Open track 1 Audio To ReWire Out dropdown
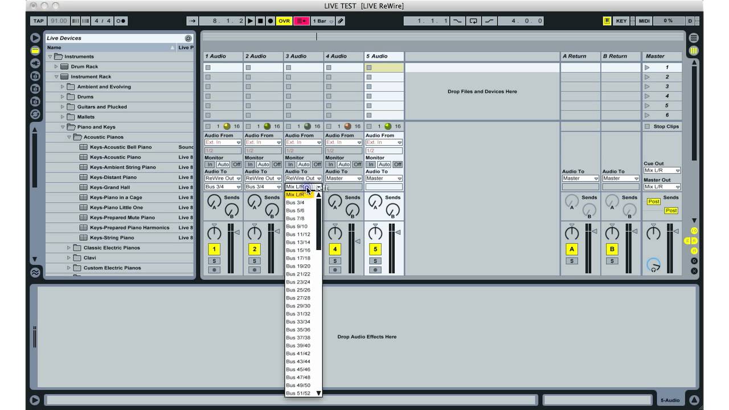Image resolution: width=729 pixels, height=410 pixels. 223,178
